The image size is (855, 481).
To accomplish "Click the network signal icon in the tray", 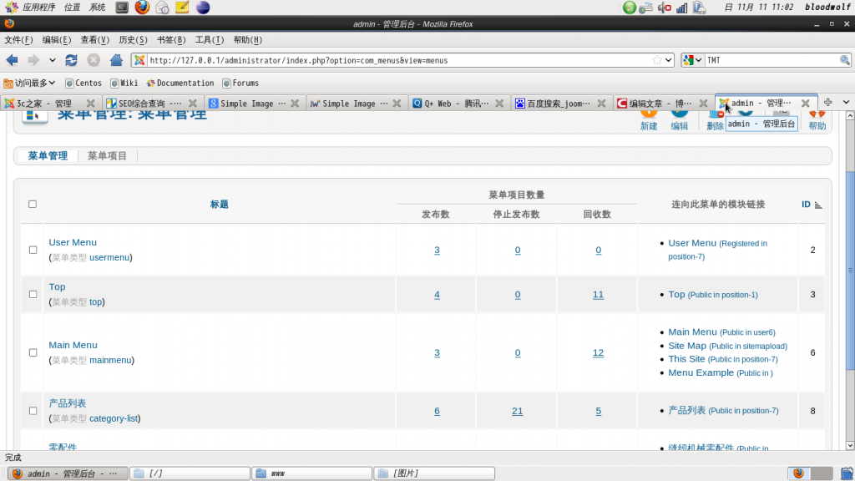I will [x=681, y=8].
